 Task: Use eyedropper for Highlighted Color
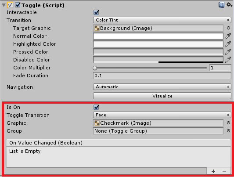[228, 44]
